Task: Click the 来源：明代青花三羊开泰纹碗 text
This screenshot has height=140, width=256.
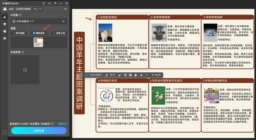Action: [x=233, y=26]
